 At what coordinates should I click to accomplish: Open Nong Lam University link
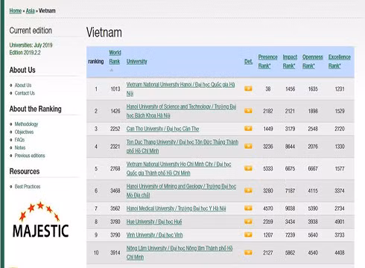click(x=180, y=252)
